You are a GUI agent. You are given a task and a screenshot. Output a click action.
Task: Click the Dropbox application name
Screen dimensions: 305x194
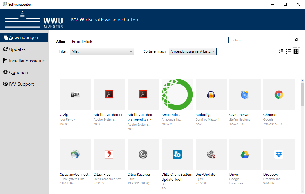(x=270, y=175)
